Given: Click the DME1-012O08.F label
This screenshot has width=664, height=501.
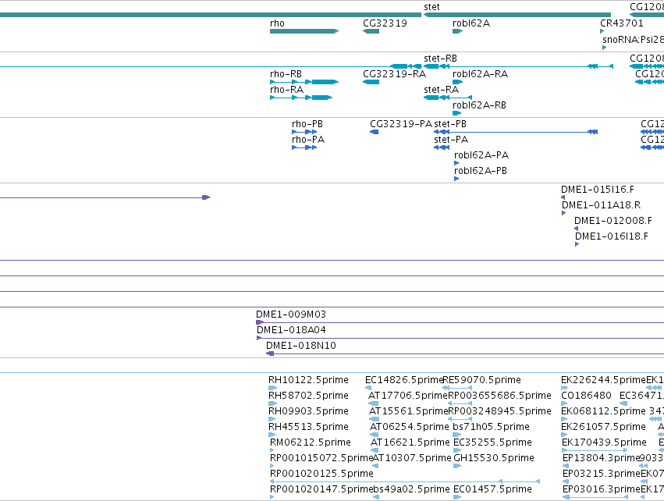Looking at the screenshot, I should 613,221.
